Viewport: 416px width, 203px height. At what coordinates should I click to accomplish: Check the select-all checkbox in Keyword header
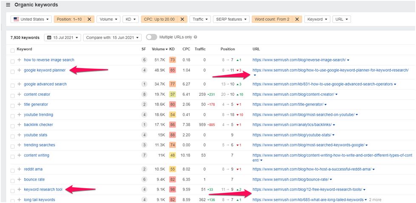point(12,50)
